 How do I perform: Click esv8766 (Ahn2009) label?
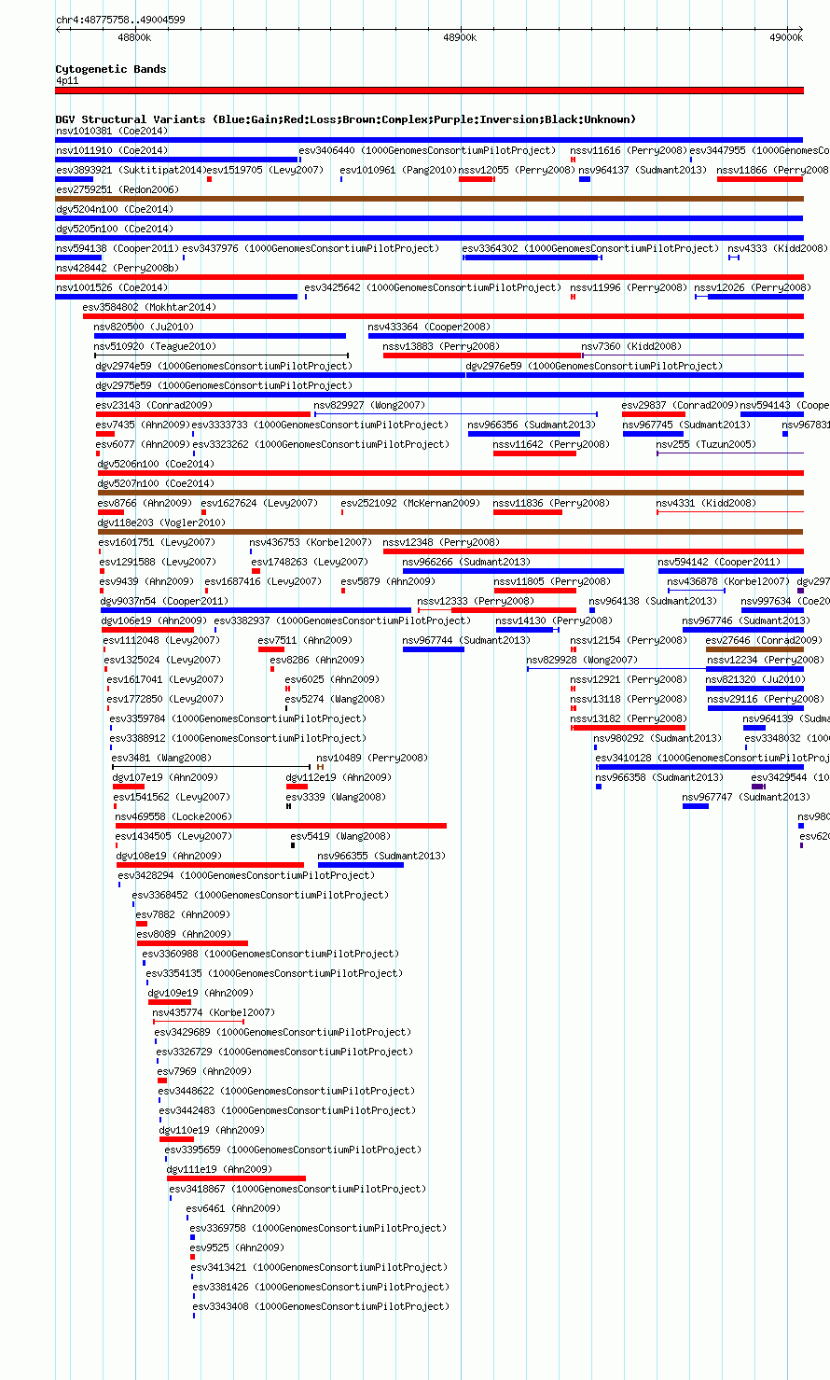(145, 504)
